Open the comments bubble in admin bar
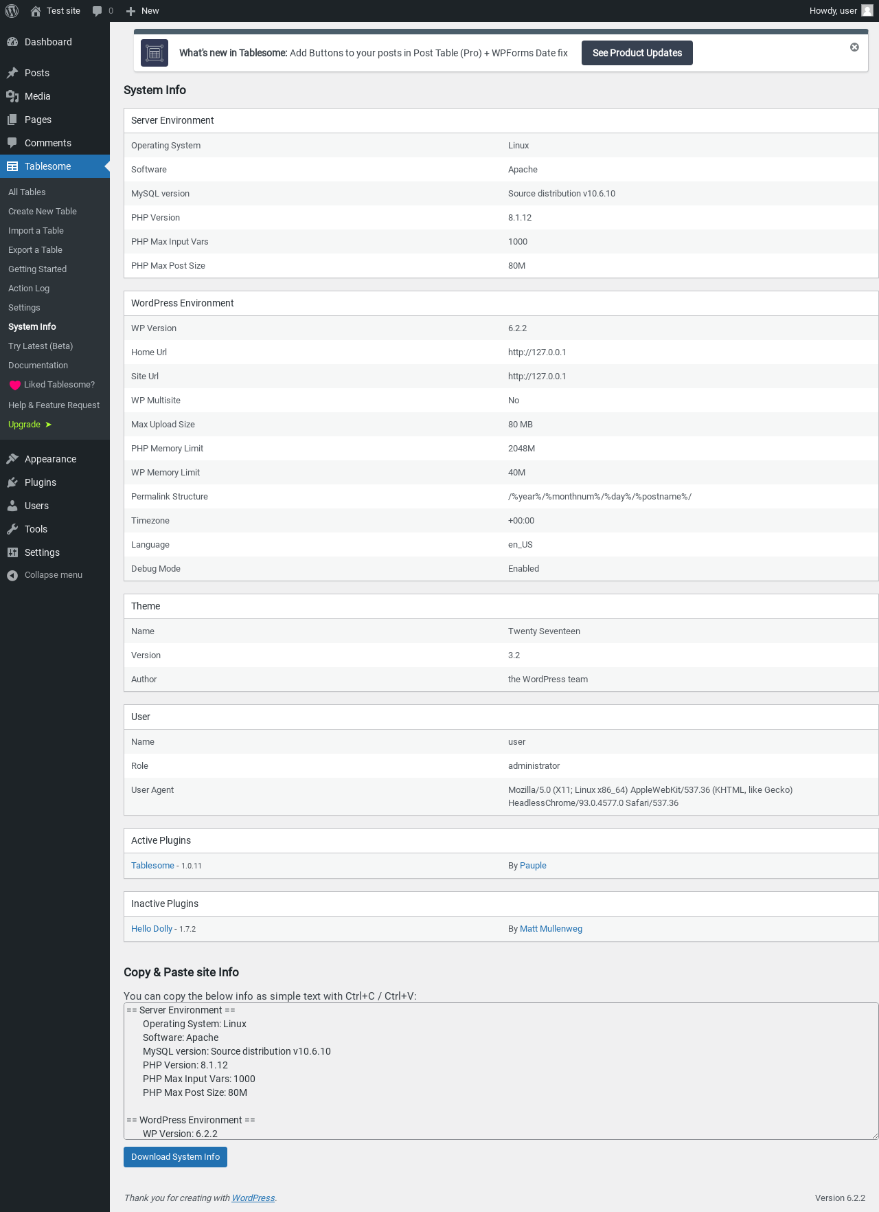The image size is (879, 1212). 98,11
